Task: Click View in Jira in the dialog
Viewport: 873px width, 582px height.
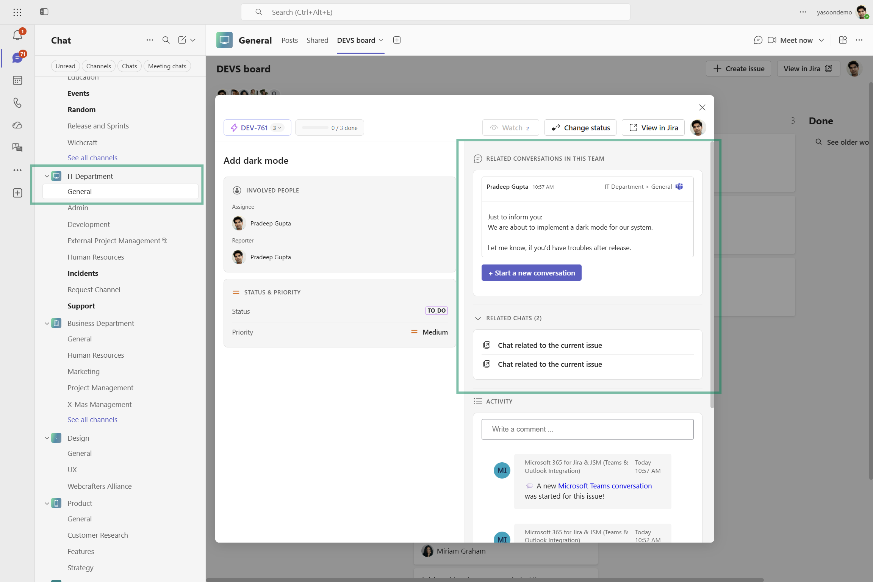Action: click(x=653, y=128)
